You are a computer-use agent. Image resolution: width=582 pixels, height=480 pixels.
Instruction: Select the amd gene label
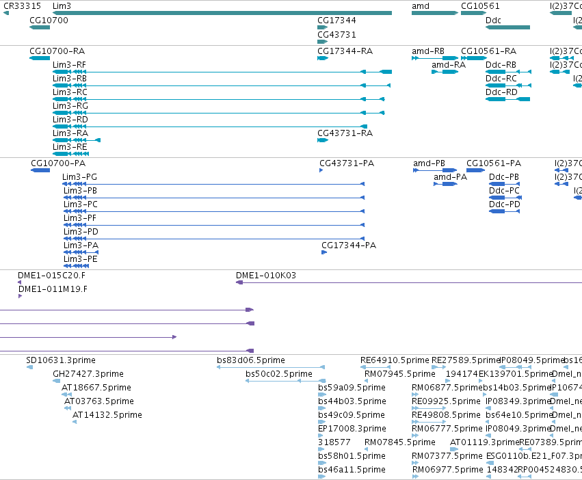coord(421,6)
